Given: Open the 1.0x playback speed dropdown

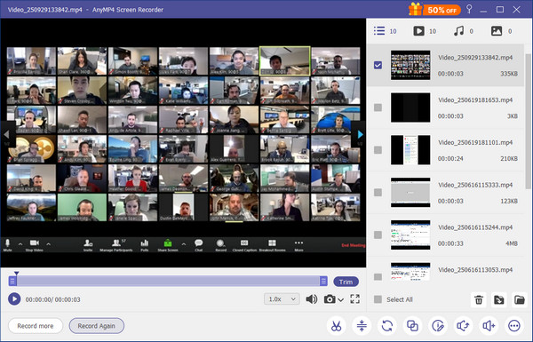Looking at the screenshot, I should pyautogui.click(x=282, y=299).
